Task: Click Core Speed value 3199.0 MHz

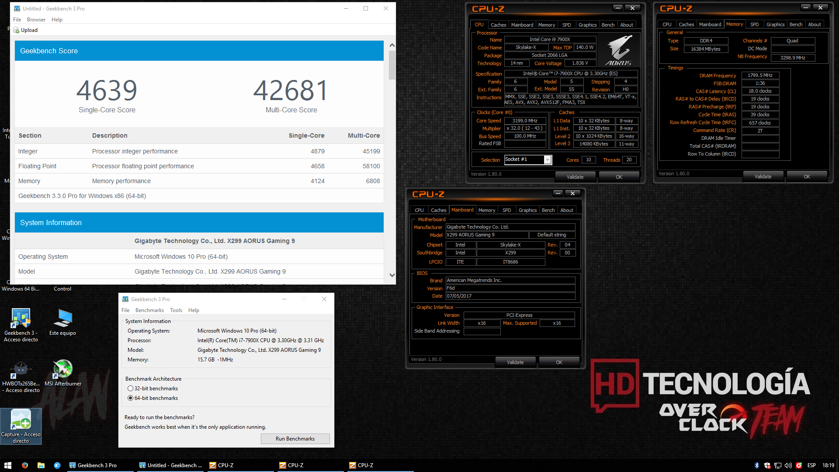Action: coord(525,121)
